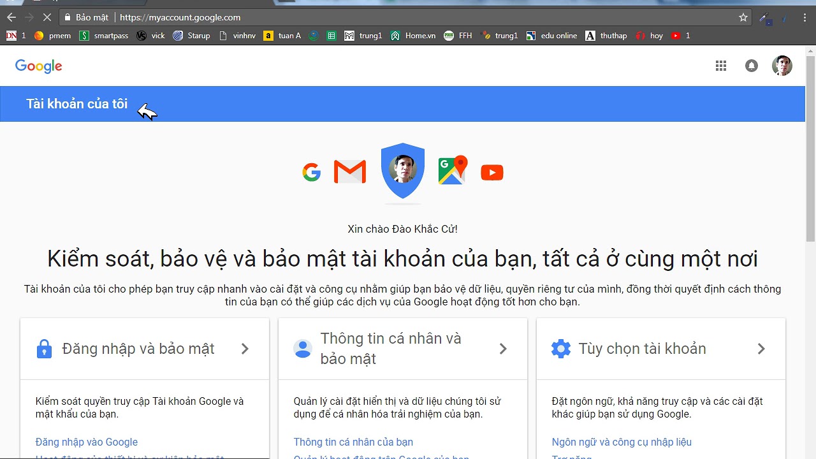The height and width of the screenshot is (459, 816).
Task: Expand the Đăng nhập và bảo mật chevron
Action: point(245,349)
